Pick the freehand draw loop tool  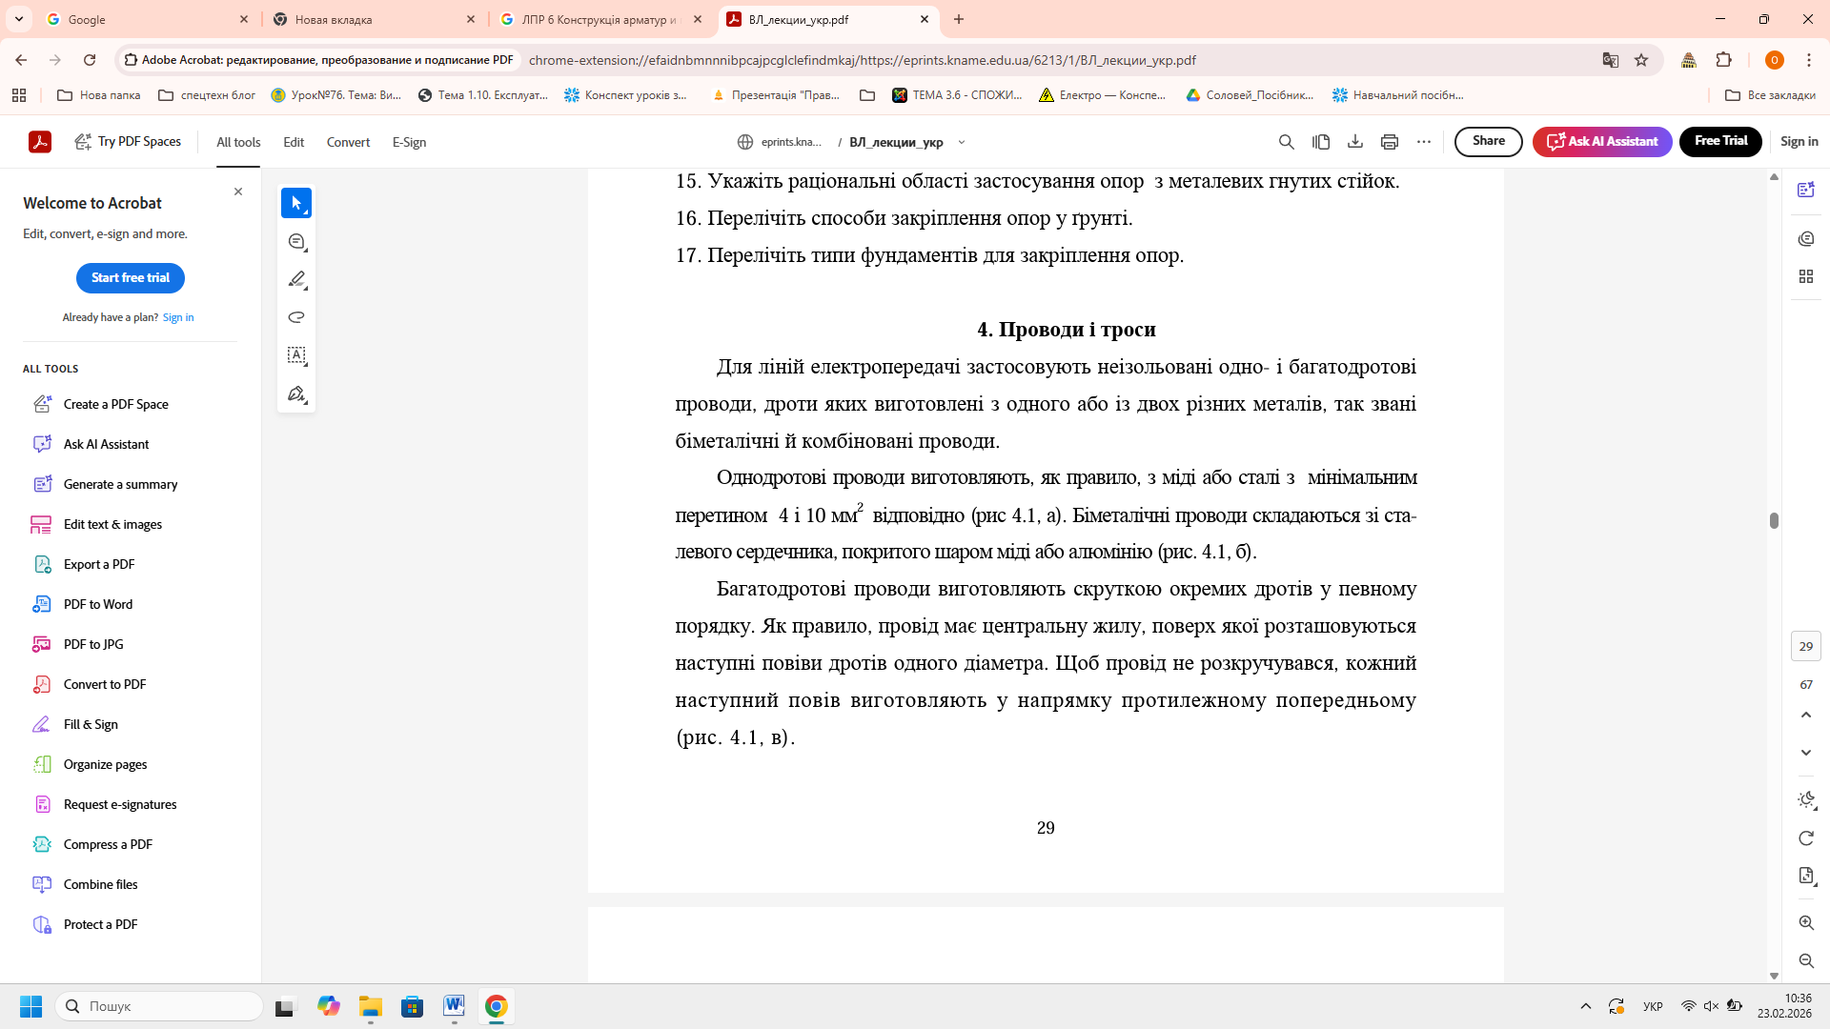(296, 317)
